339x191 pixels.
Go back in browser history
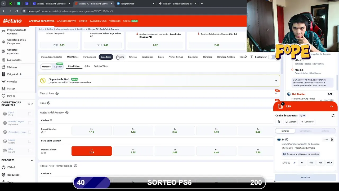(4, 11)
